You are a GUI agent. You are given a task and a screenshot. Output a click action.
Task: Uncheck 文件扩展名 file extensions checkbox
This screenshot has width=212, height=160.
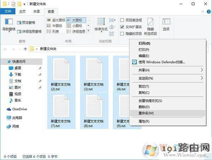pyautogui.click(x=122, y=27)
